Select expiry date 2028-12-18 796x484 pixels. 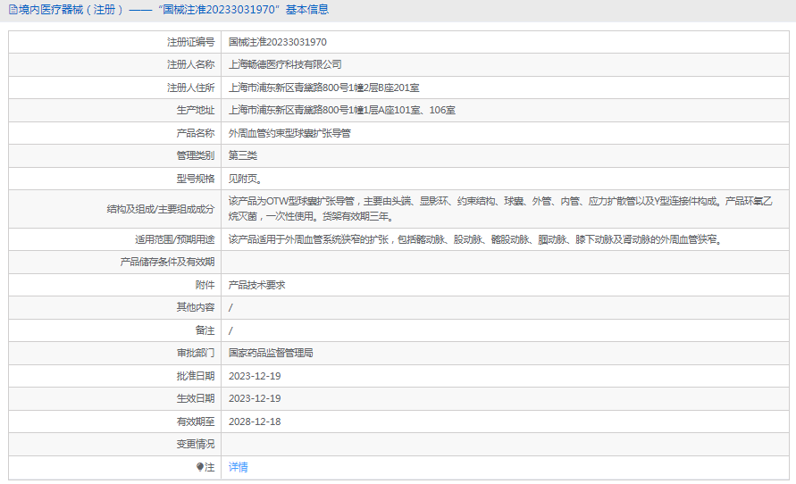click(x=255, y=421)
